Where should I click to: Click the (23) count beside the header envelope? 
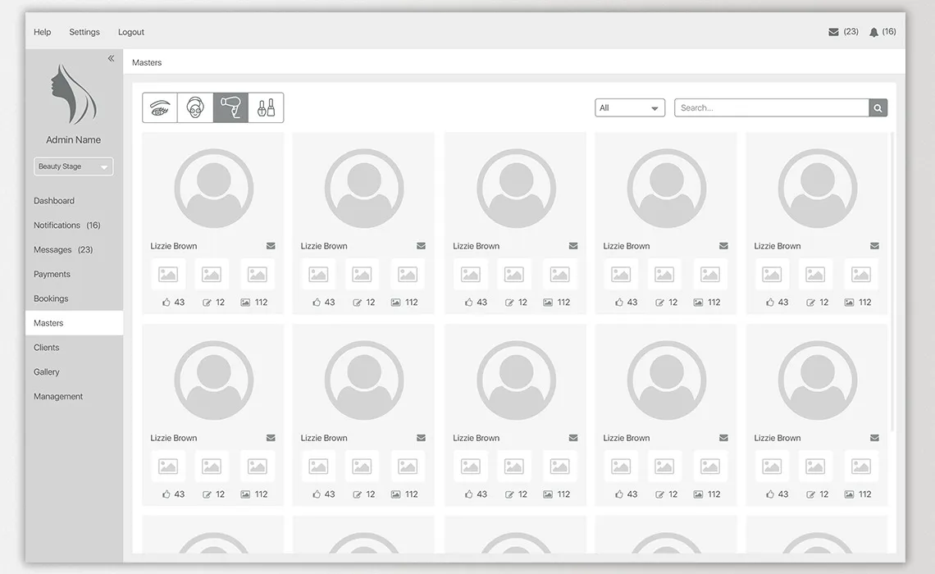851,32
